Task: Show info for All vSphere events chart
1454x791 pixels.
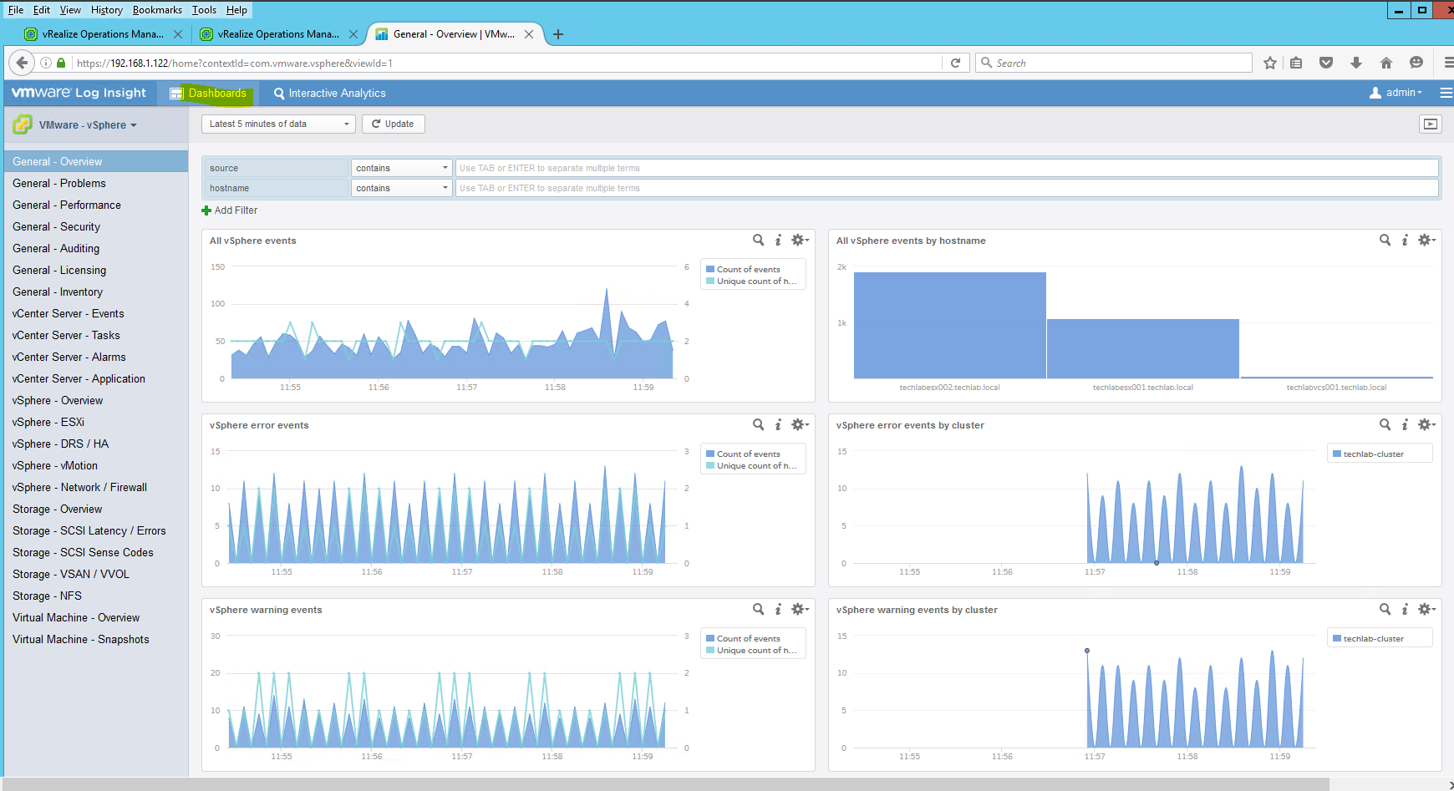Action: [x=778, y=240]
